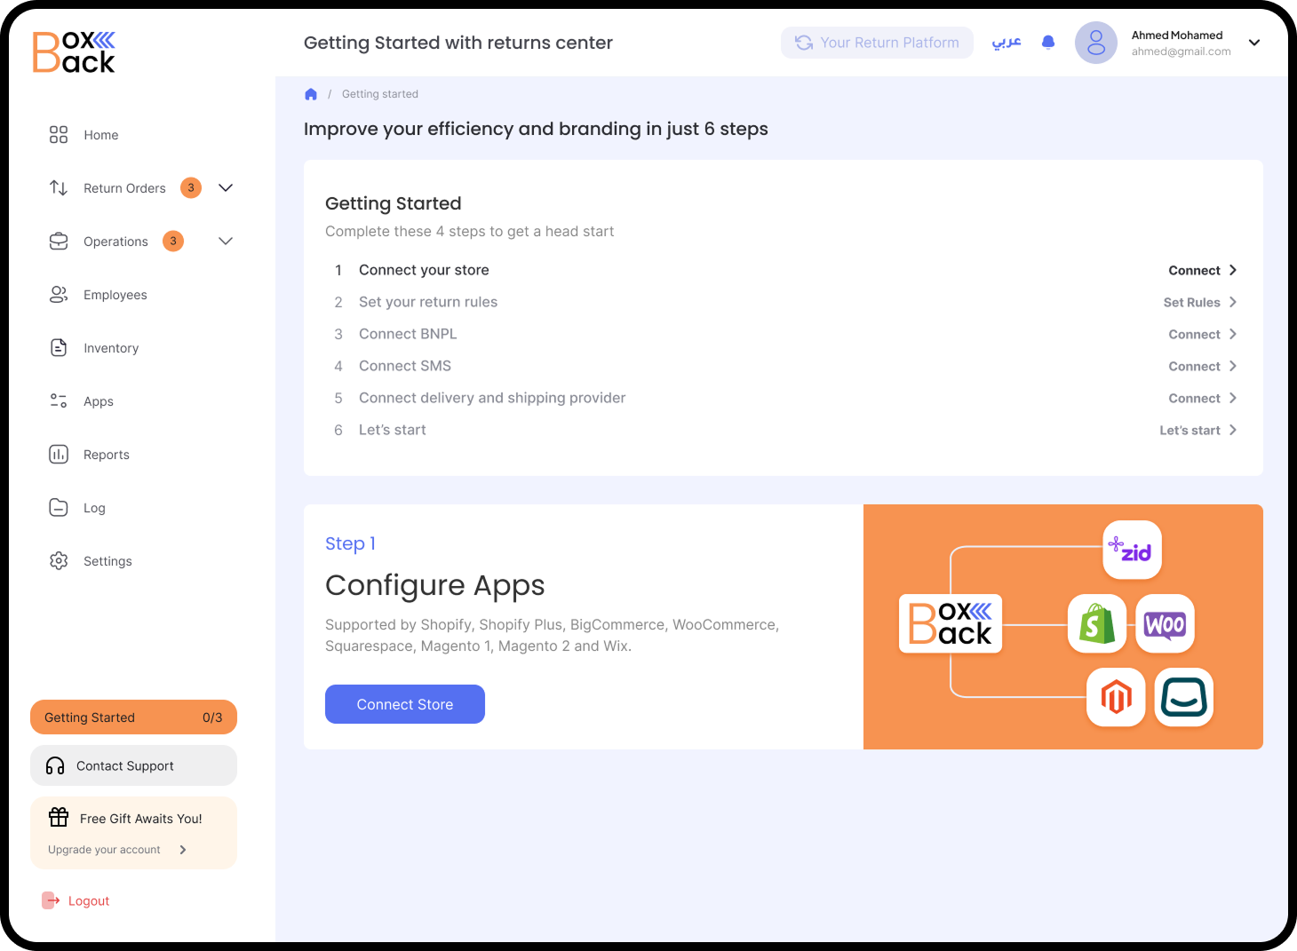Switch language to Arabic
The height and width of the screenshot is (951, 1297).
pos(1007,43)
